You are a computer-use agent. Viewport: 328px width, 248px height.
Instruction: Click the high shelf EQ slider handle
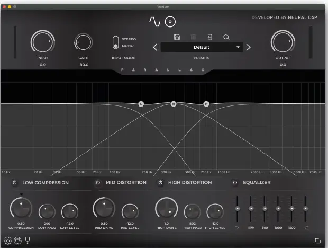[305, 209]
